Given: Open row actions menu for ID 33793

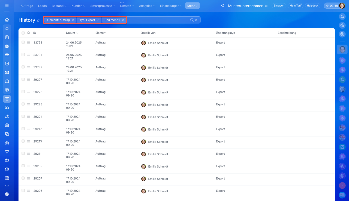Looking at the screenshot, I should 29,43.
